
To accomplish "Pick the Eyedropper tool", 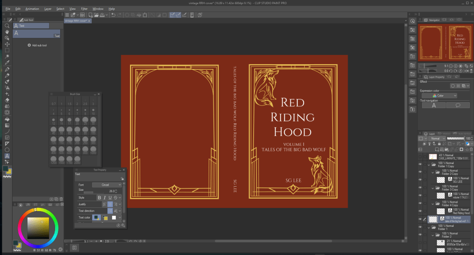I will [x=7, y=62].
